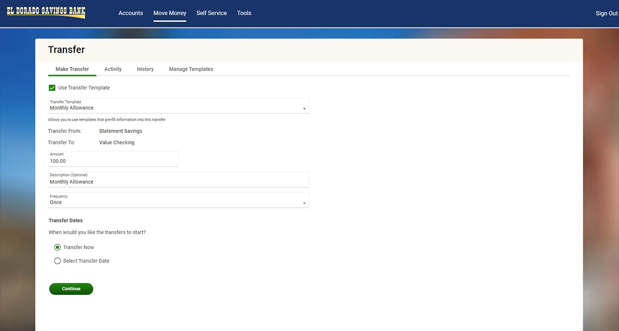Choose the Select Transfer Date radio option
The image size is (619, 331).
[58, 261]
